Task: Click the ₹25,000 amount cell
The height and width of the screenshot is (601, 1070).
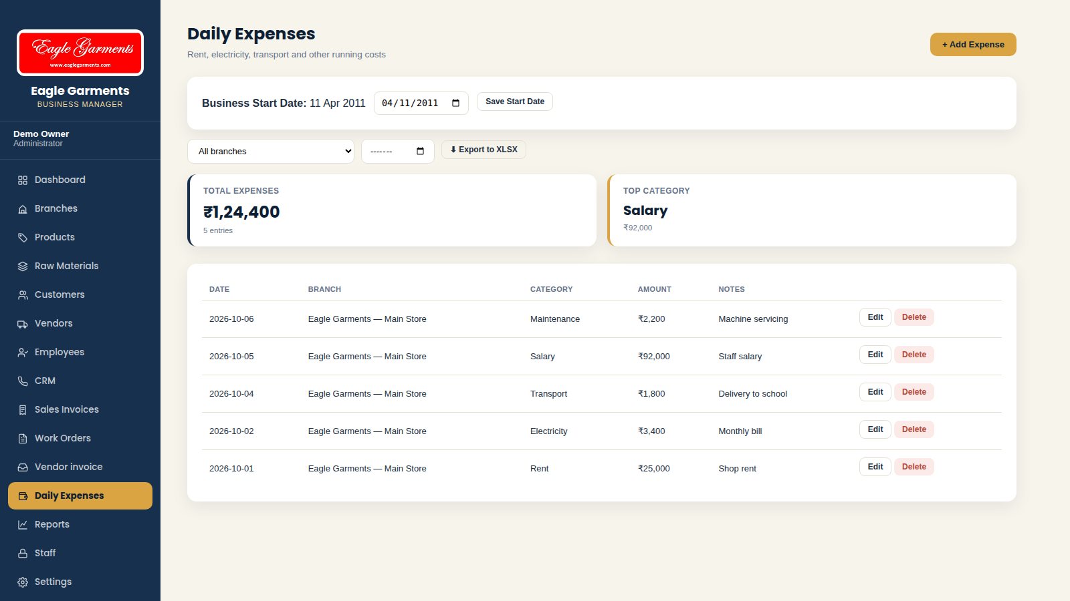Action: 654,469
